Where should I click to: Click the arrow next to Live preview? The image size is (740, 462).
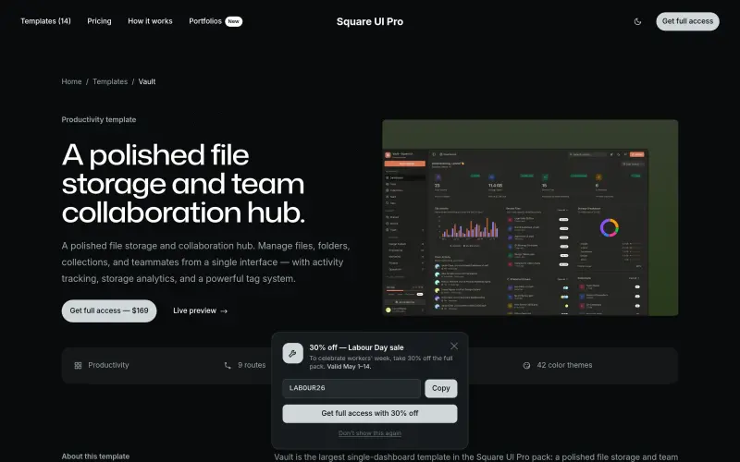(224, 311)
